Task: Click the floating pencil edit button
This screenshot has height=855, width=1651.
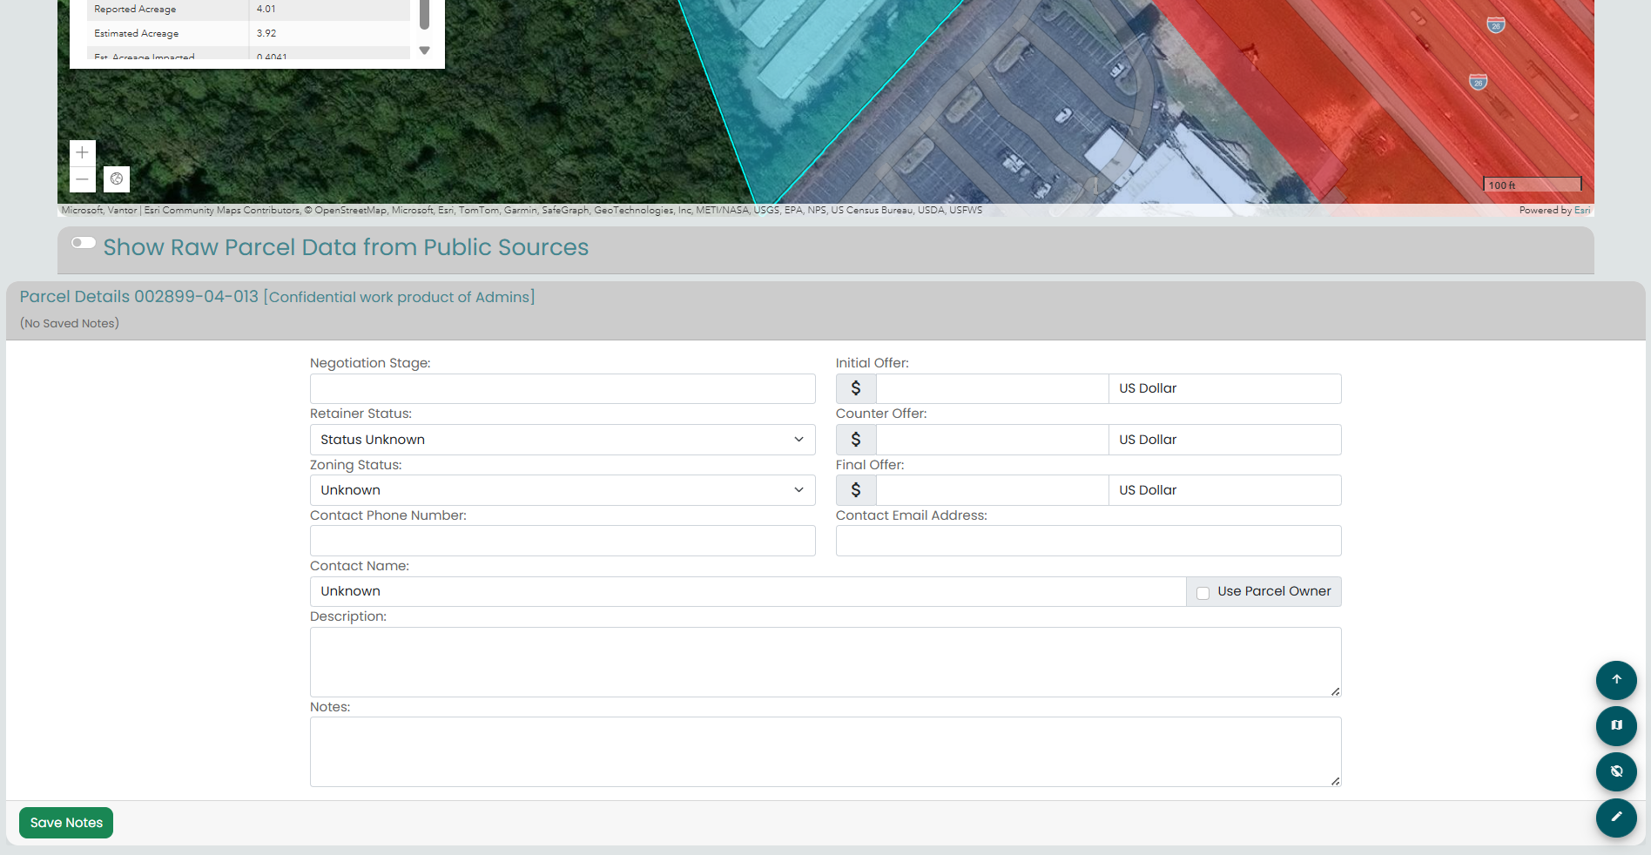Action: pyautogui.click(x=1616, y=817)
